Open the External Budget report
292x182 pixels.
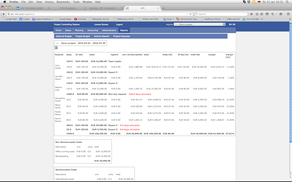pos(64,36)
